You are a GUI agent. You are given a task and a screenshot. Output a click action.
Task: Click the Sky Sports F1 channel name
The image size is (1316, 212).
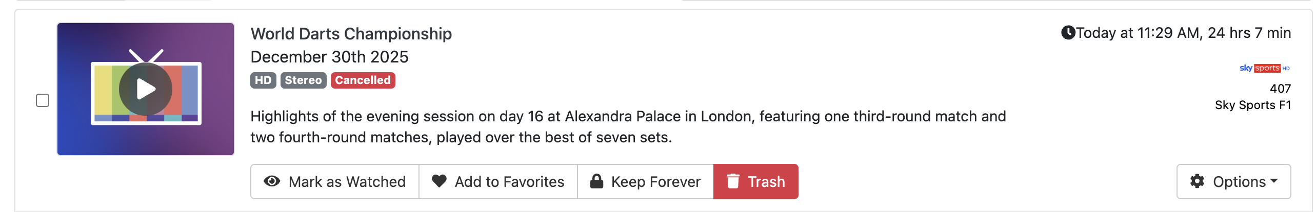pyautogui.click(x=1252, y=105)
